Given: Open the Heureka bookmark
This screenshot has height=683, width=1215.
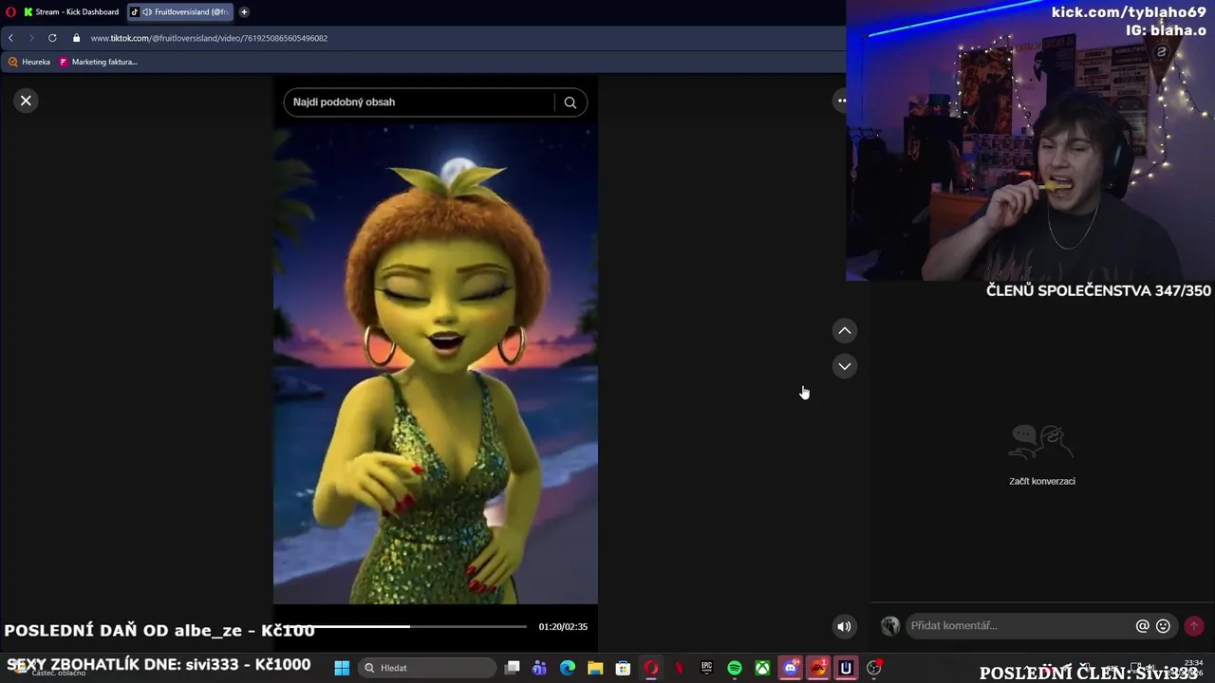Looking at the screenshot, I should tap(28, 62).
